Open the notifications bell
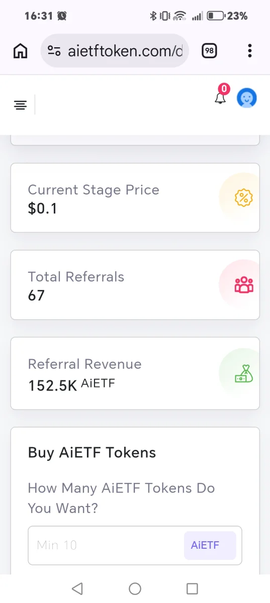270x603 pixels. pos(220,98)
